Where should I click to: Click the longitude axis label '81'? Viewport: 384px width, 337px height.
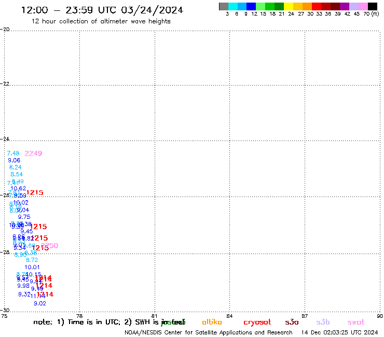click(x=154, y=316)
